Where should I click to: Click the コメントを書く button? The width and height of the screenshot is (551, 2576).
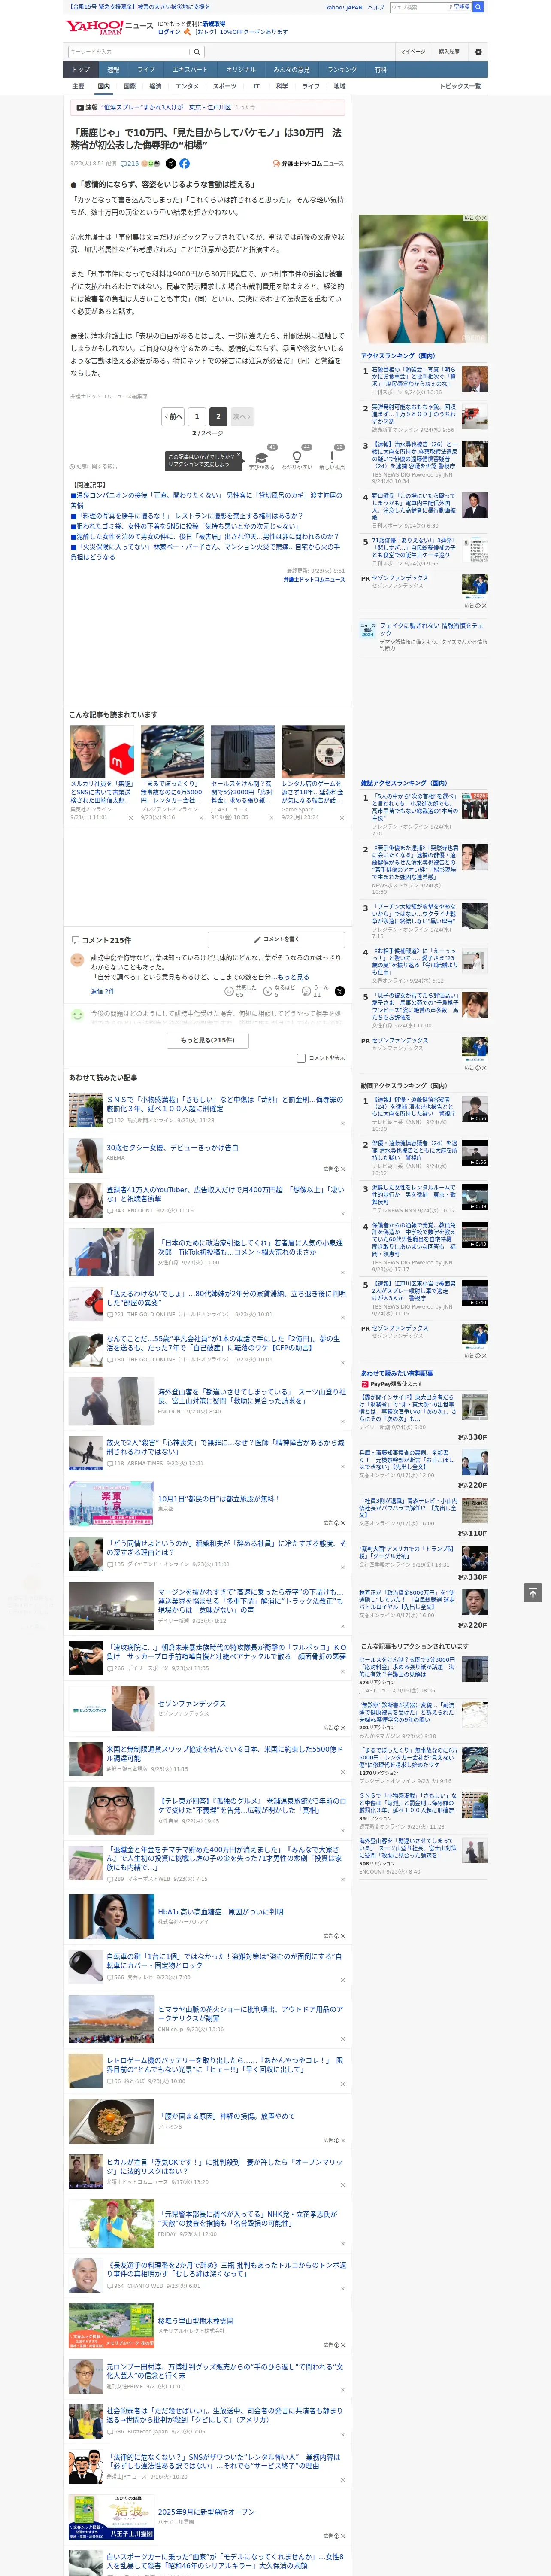pyautogui.click(x=277, y=939)
